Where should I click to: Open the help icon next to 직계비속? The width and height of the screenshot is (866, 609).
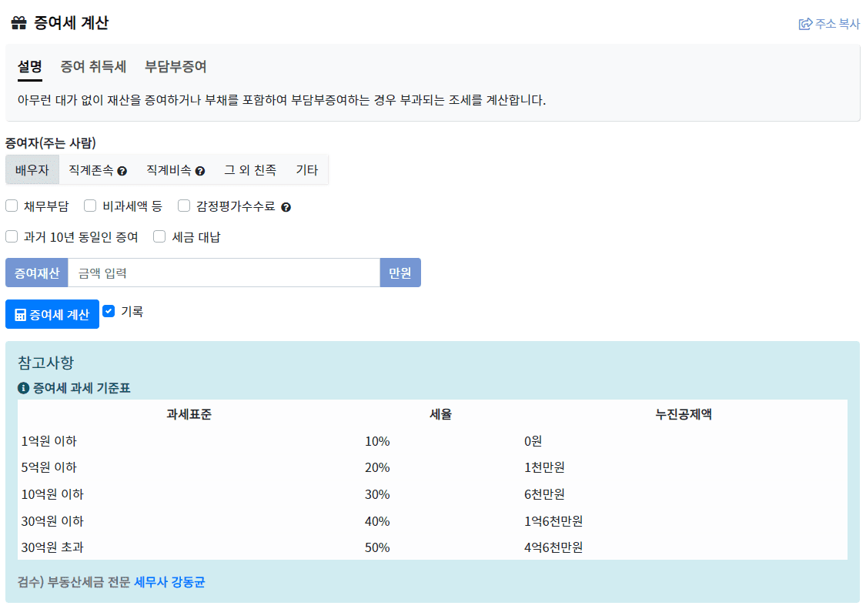pyautogui.click(x=200, y=172)
